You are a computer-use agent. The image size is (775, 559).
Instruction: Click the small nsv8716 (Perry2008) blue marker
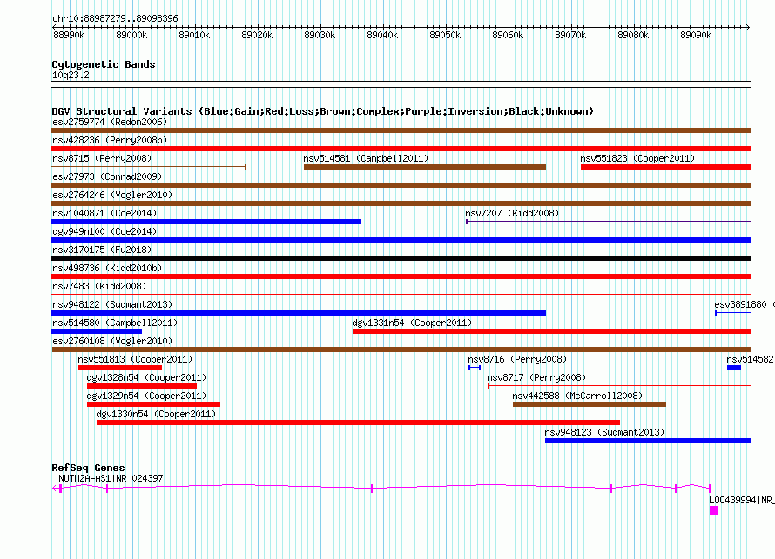(x=475, y=368)
